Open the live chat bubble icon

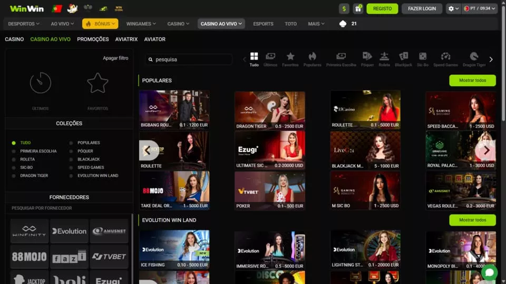[489, 272]
